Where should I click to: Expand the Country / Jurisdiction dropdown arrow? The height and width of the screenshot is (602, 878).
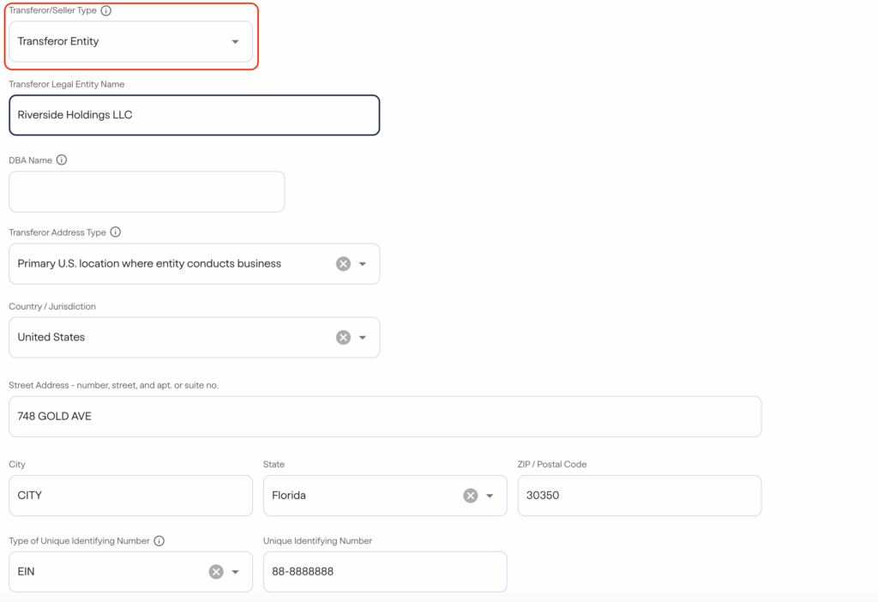[363, 338]
